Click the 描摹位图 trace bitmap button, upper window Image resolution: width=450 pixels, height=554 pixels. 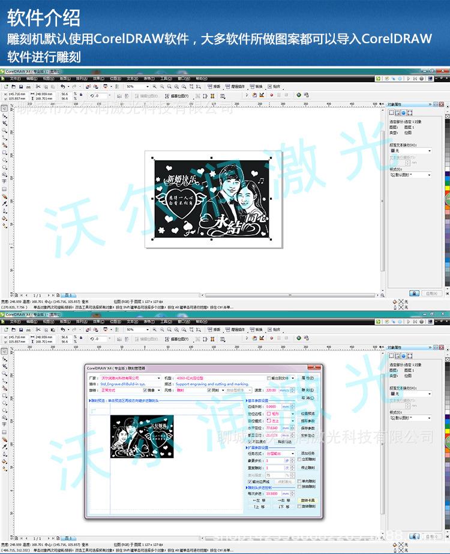(177, 96)
